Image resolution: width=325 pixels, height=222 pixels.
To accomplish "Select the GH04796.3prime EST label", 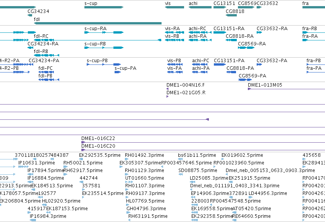I will coord(146,209).
